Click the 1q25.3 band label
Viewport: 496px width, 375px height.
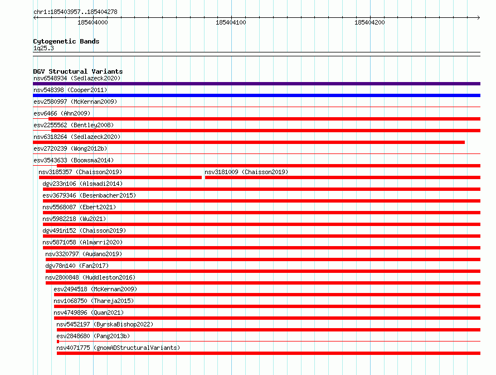[x=43, y=48]
